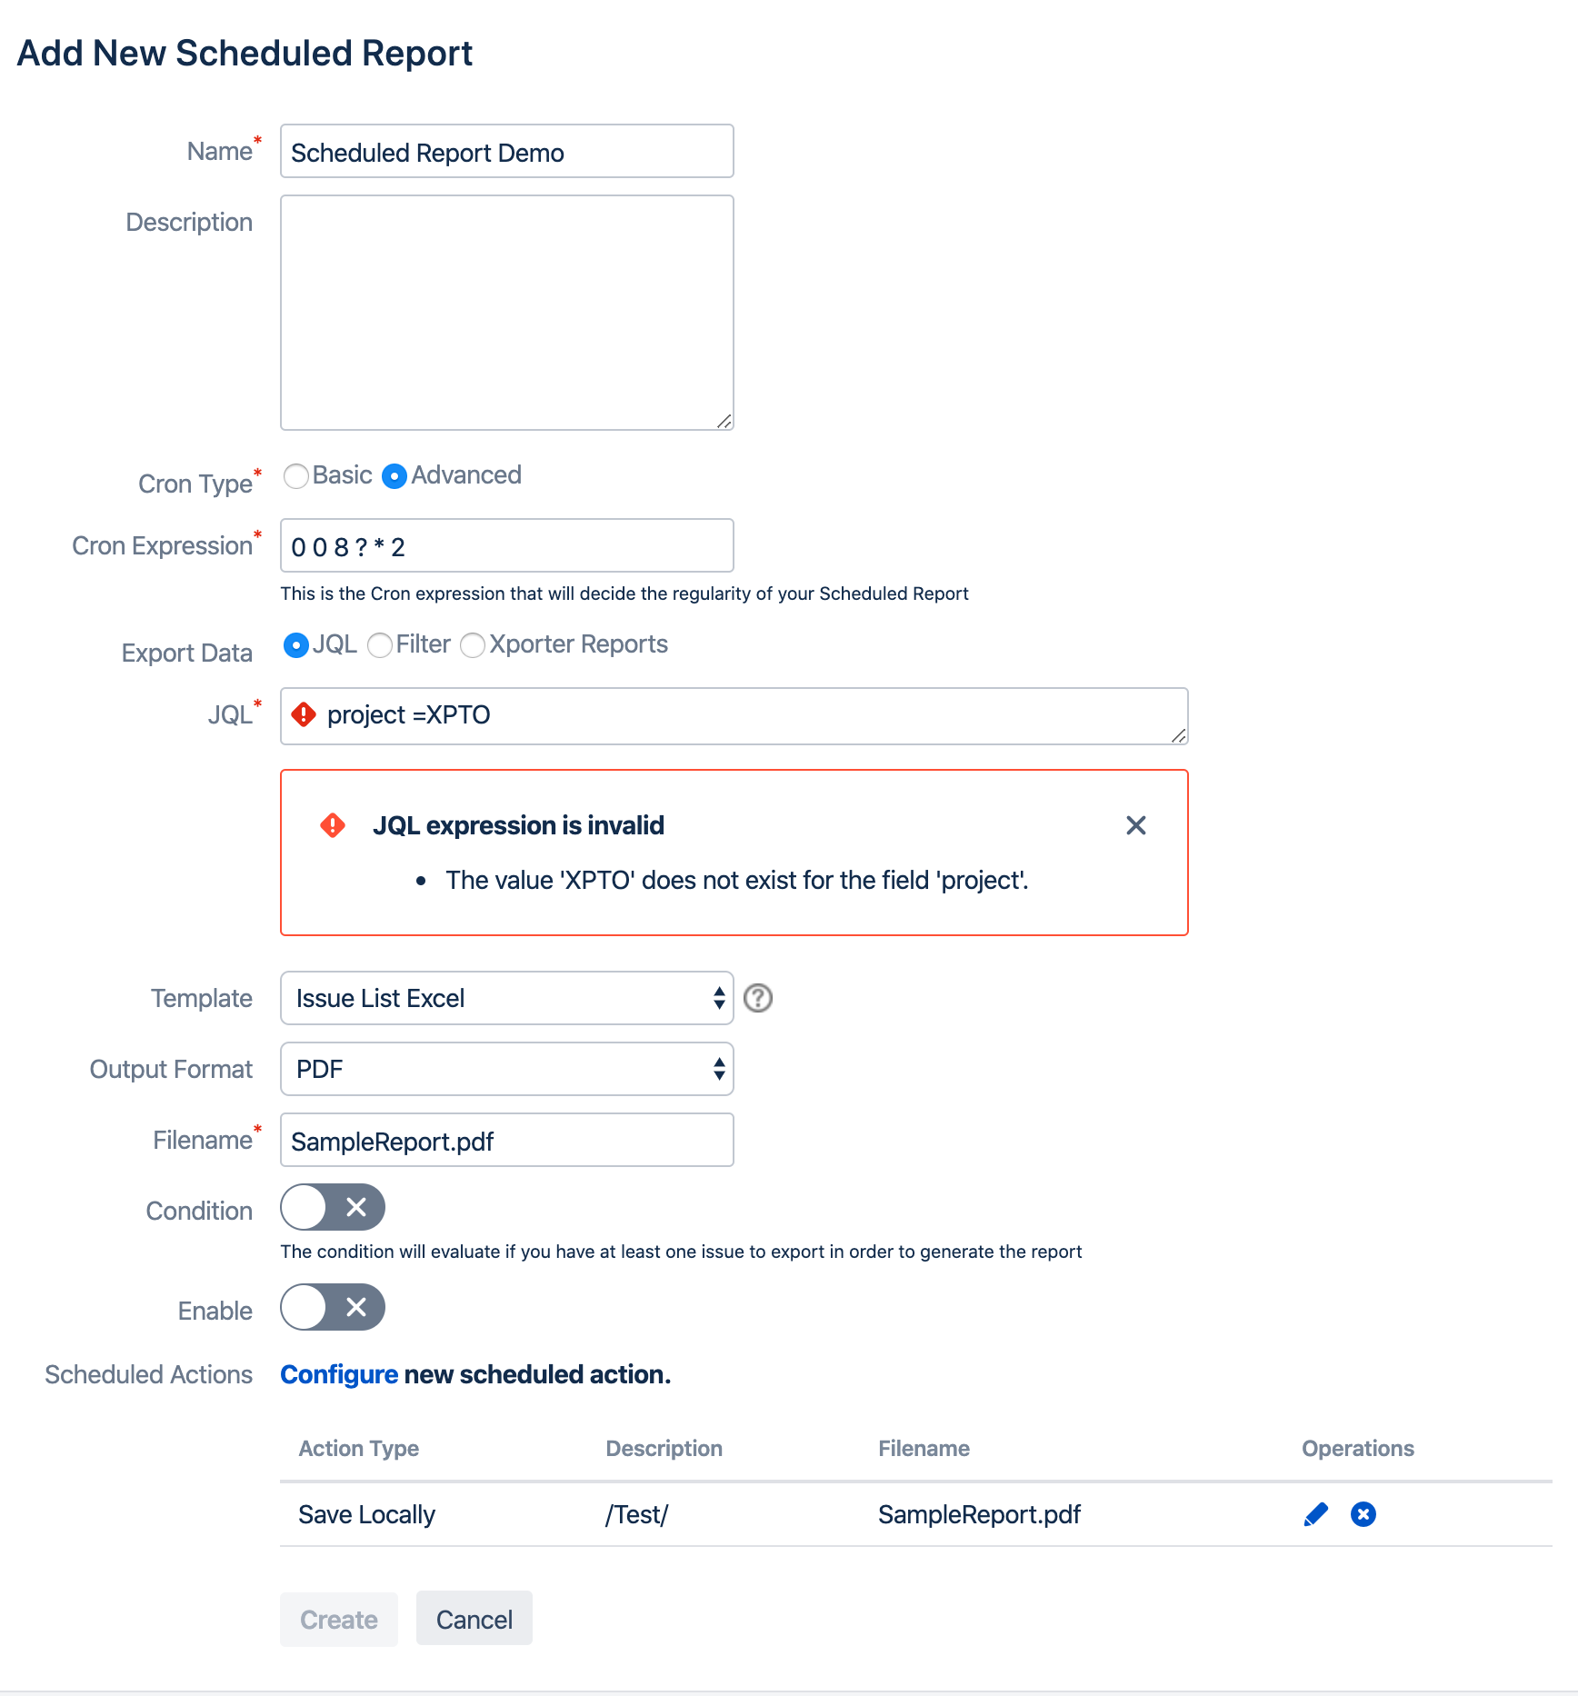
Task: Toggle the Enable switch
Action: (333, 1307)
